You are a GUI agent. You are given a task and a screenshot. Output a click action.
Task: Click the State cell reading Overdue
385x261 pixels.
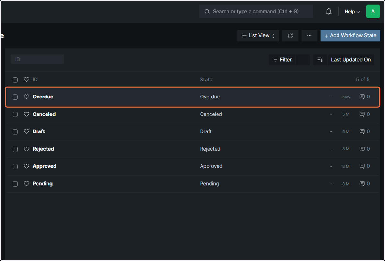pos(210,97)
